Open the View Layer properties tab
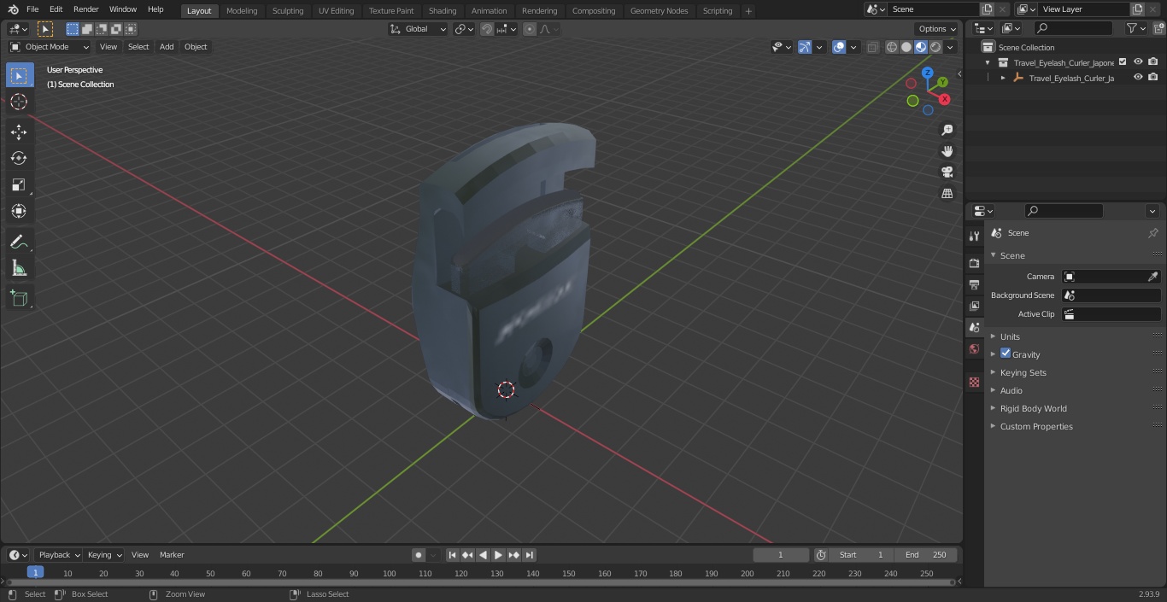The width and height of the screenshot is (1167, 602). pos(974,306)
